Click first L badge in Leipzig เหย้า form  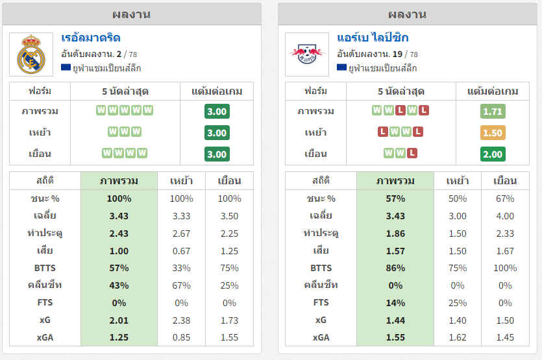(x=383, y=132)
